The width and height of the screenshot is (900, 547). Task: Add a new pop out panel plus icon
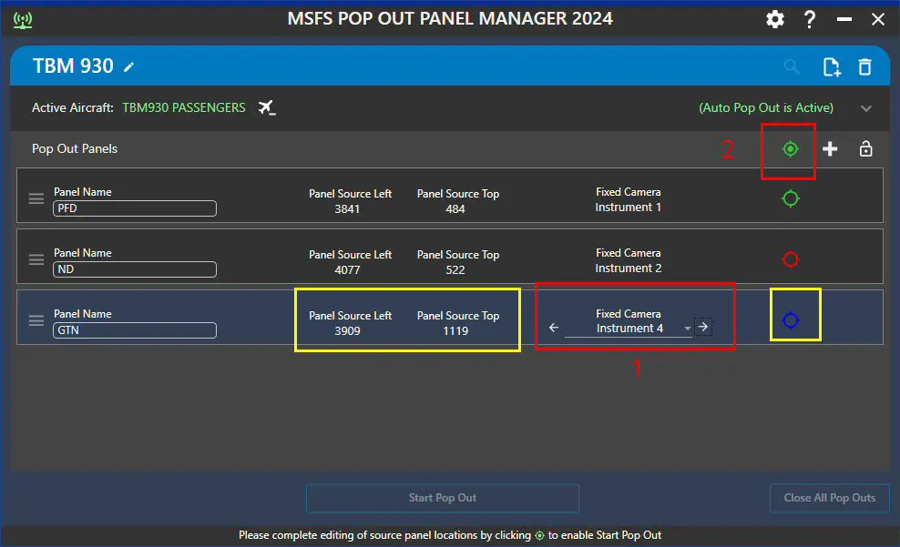tap(829, 149)
